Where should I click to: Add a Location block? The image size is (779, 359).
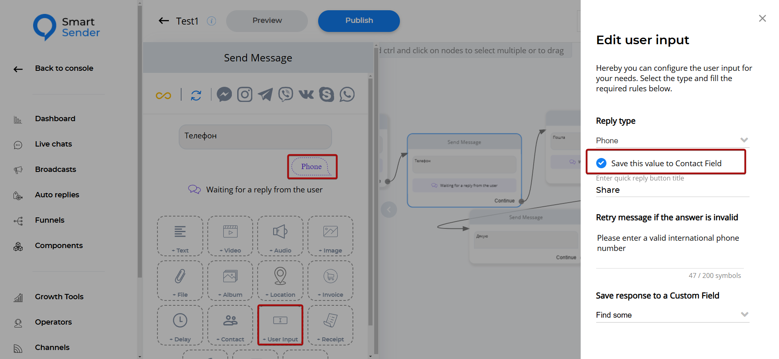pos(281,281)
